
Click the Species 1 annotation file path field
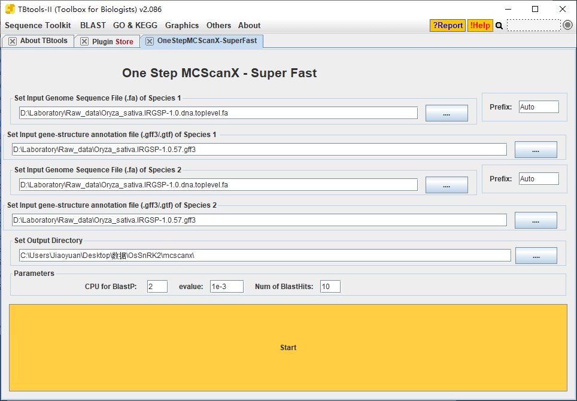click(259, 150)
